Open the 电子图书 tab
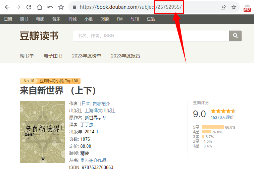 point(53,56)
